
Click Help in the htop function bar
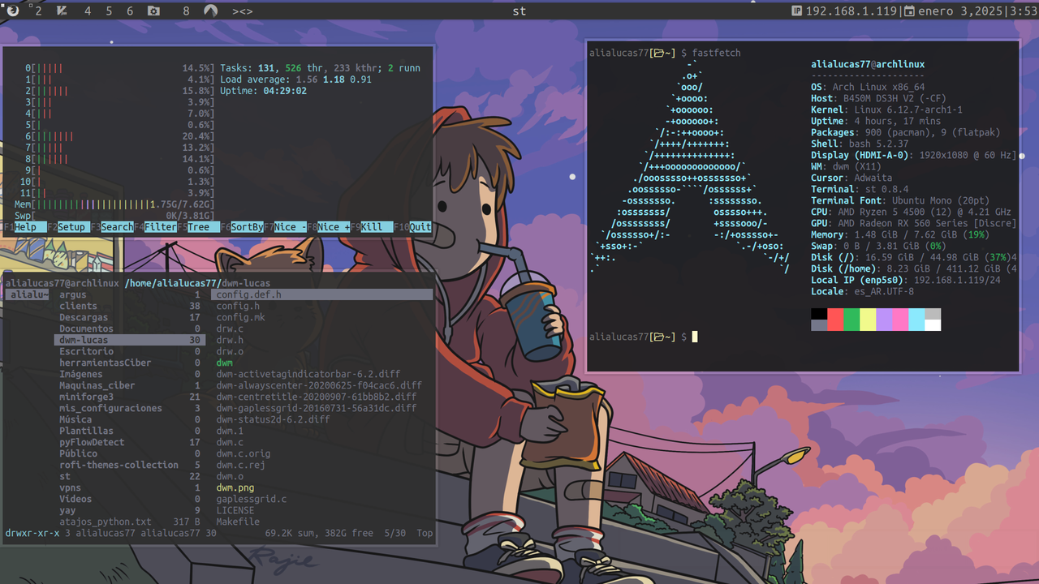30,227
